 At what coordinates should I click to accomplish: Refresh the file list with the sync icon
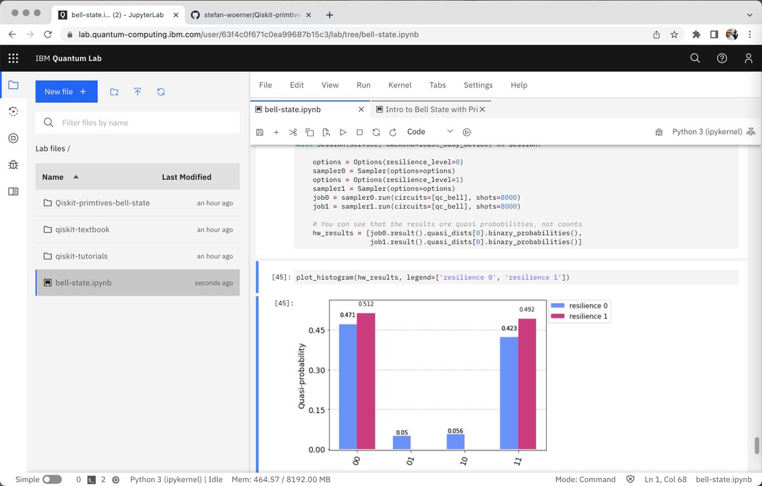(161, 91)
